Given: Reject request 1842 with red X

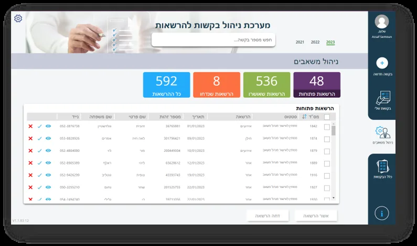Looking at the screenshot, I should (x=30, y=126).
